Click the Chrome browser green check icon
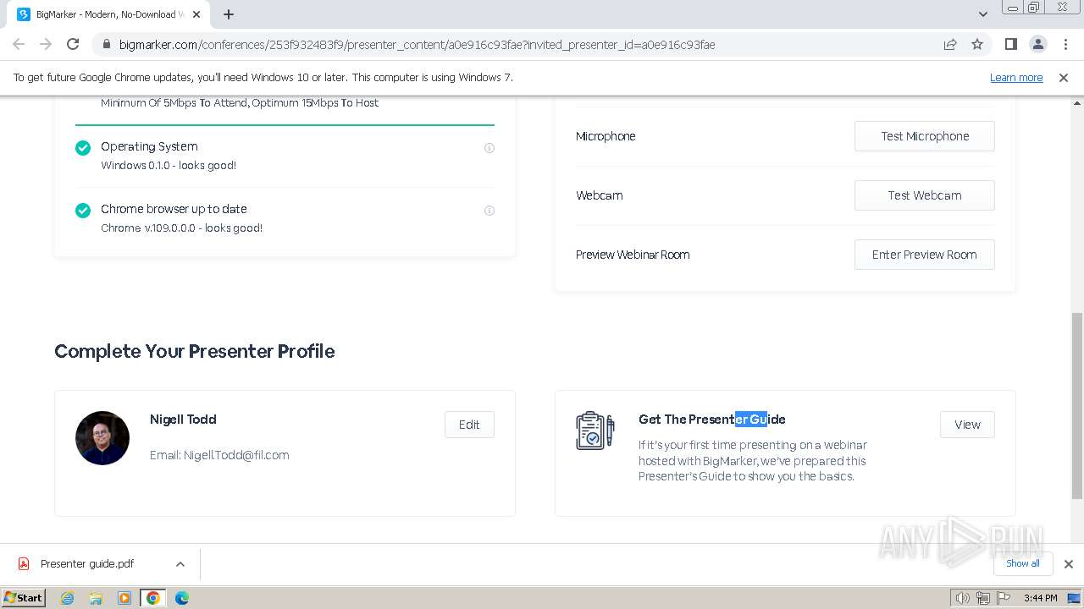This screenshot has height=609, width=1084. tap(83, 211)
